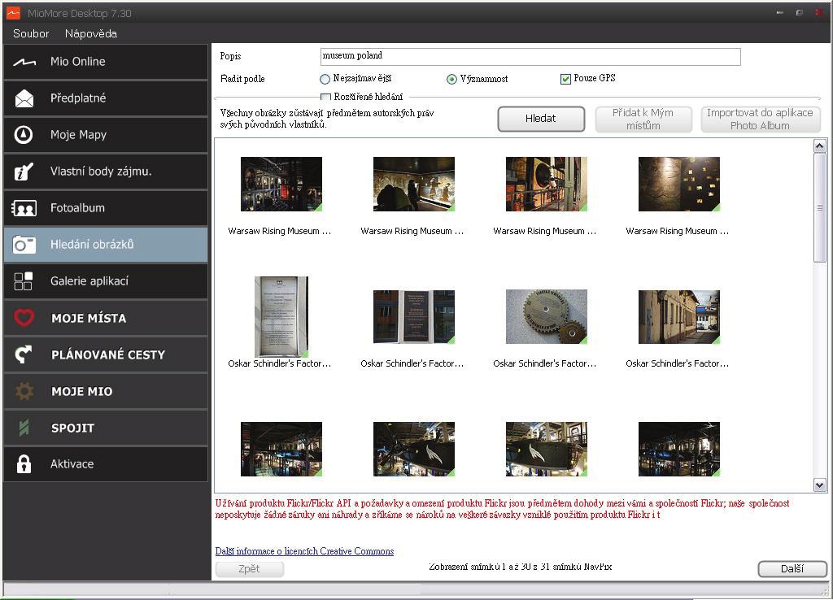Click the Další next-page button
The height and width of the screenshot is (600, 833).
point(792,568)
